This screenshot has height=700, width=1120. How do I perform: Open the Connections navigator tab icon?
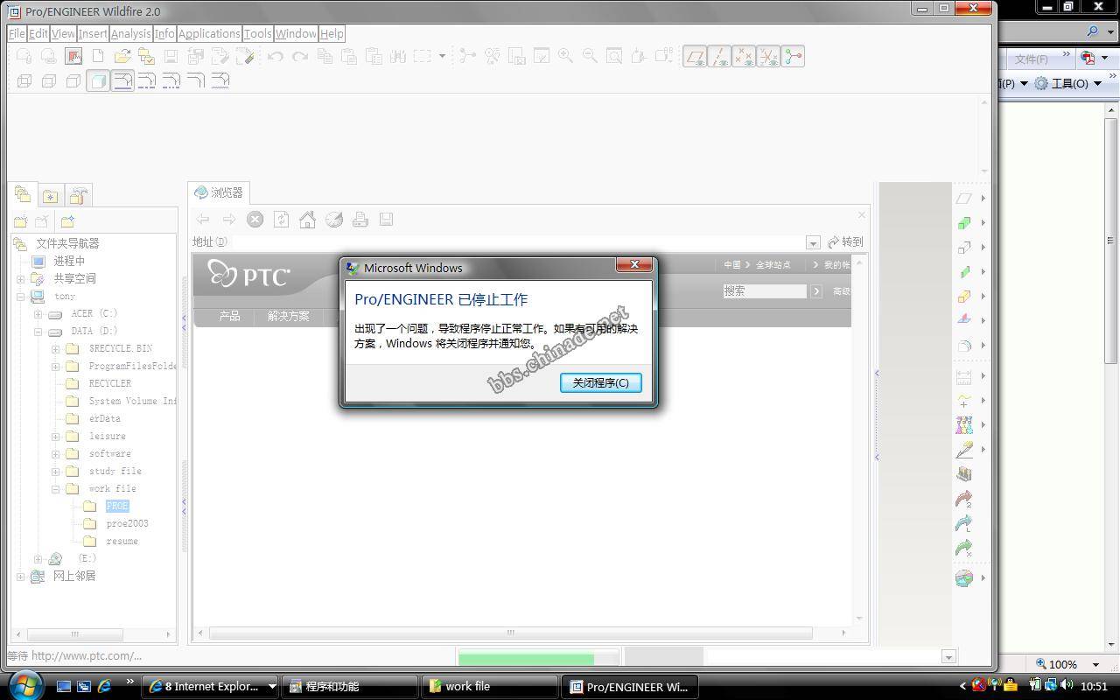[x=79, y=195]
